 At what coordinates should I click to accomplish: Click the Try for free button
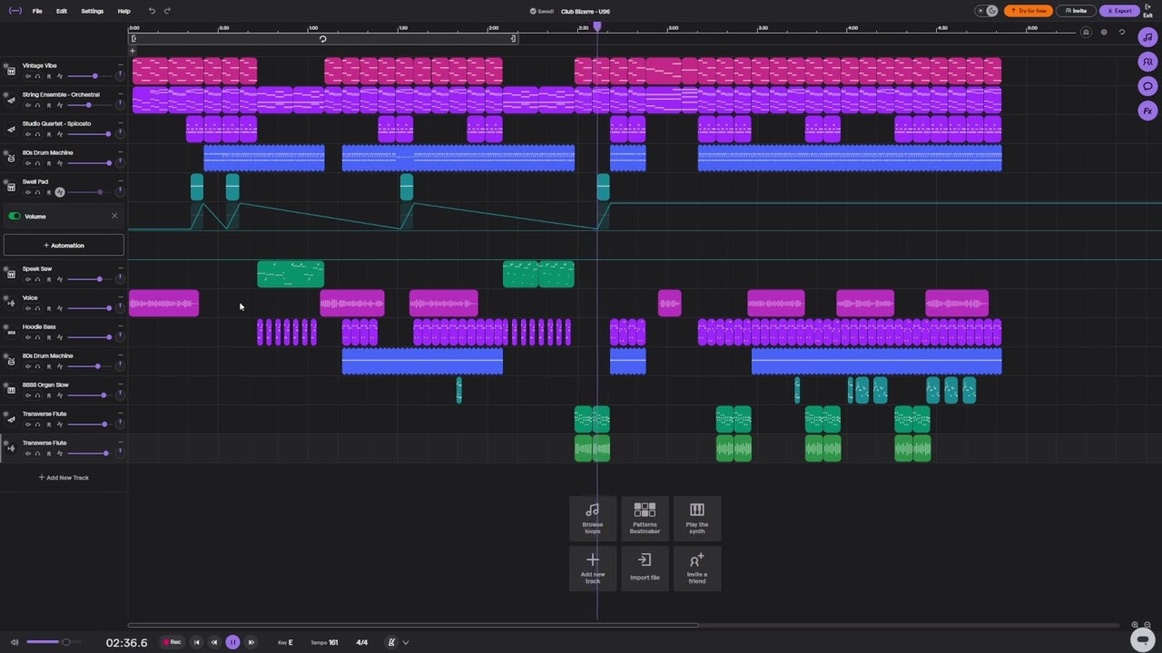click(1028, 11)
